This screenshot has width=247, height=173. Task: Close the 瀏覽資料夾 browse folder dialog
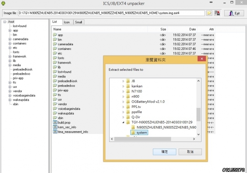tap(201, 58)
